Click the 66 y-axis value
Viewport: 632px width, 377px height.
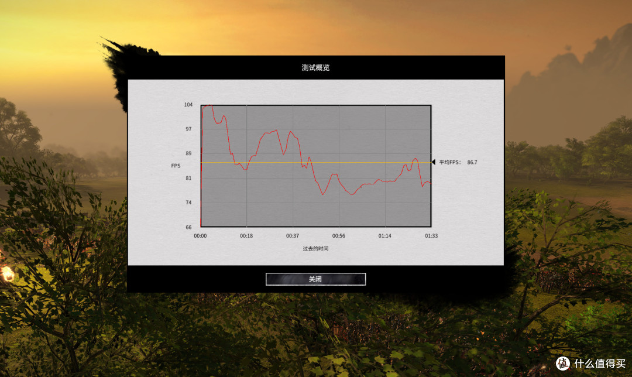[188, 227]
